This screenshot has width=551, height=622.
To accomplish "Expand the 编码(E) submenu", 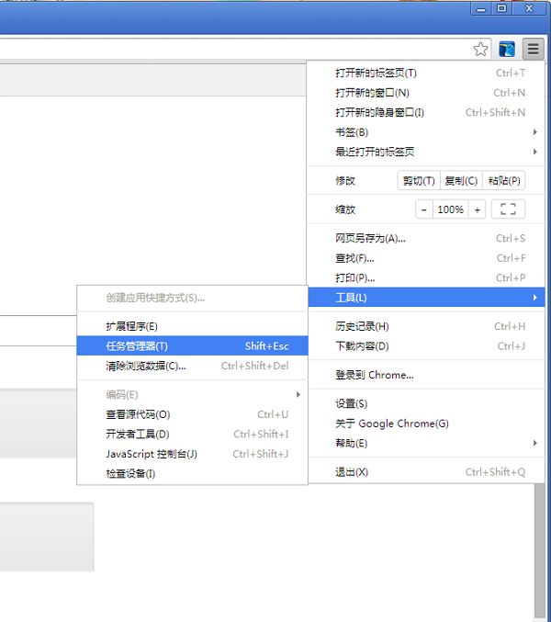I will point(192,395).
